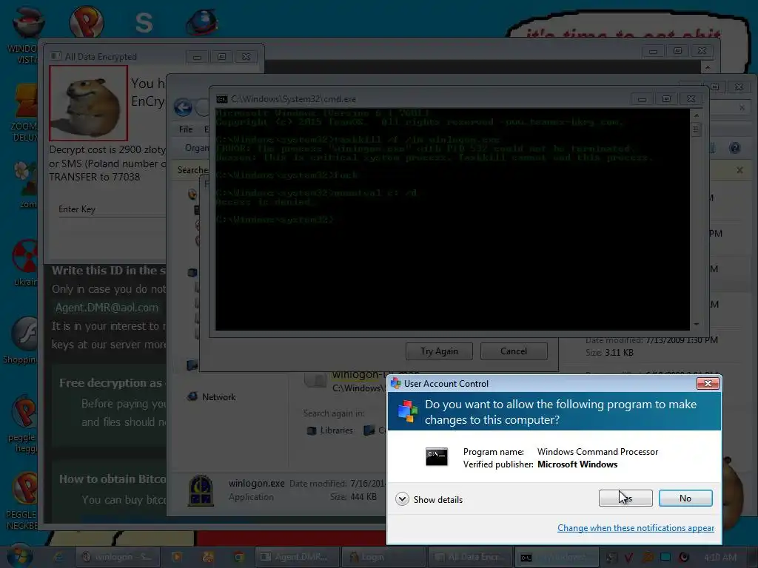
Task: Click the red V tray icon
Action: pyautogui.click(x=629, y=558)
